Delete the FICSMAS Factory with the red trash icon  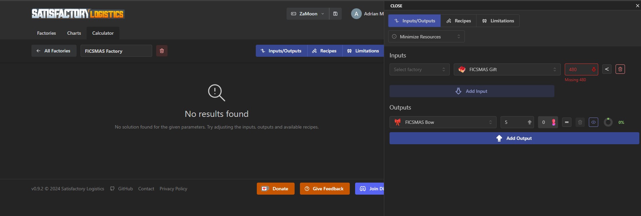tap(162, 51)
